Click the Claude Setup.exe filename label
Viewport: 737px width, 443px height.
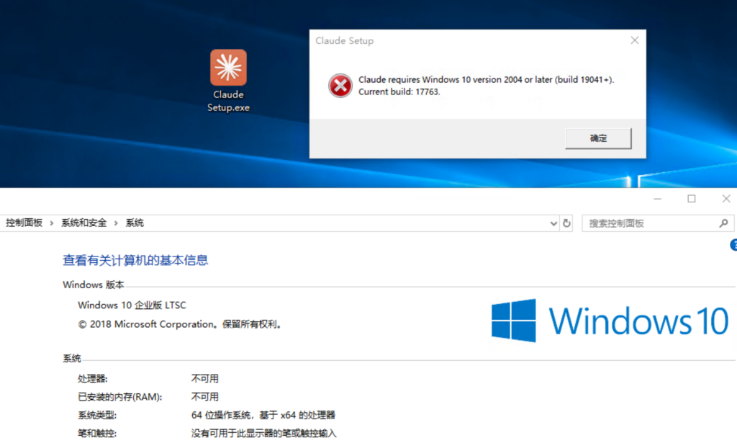[227, 102]
